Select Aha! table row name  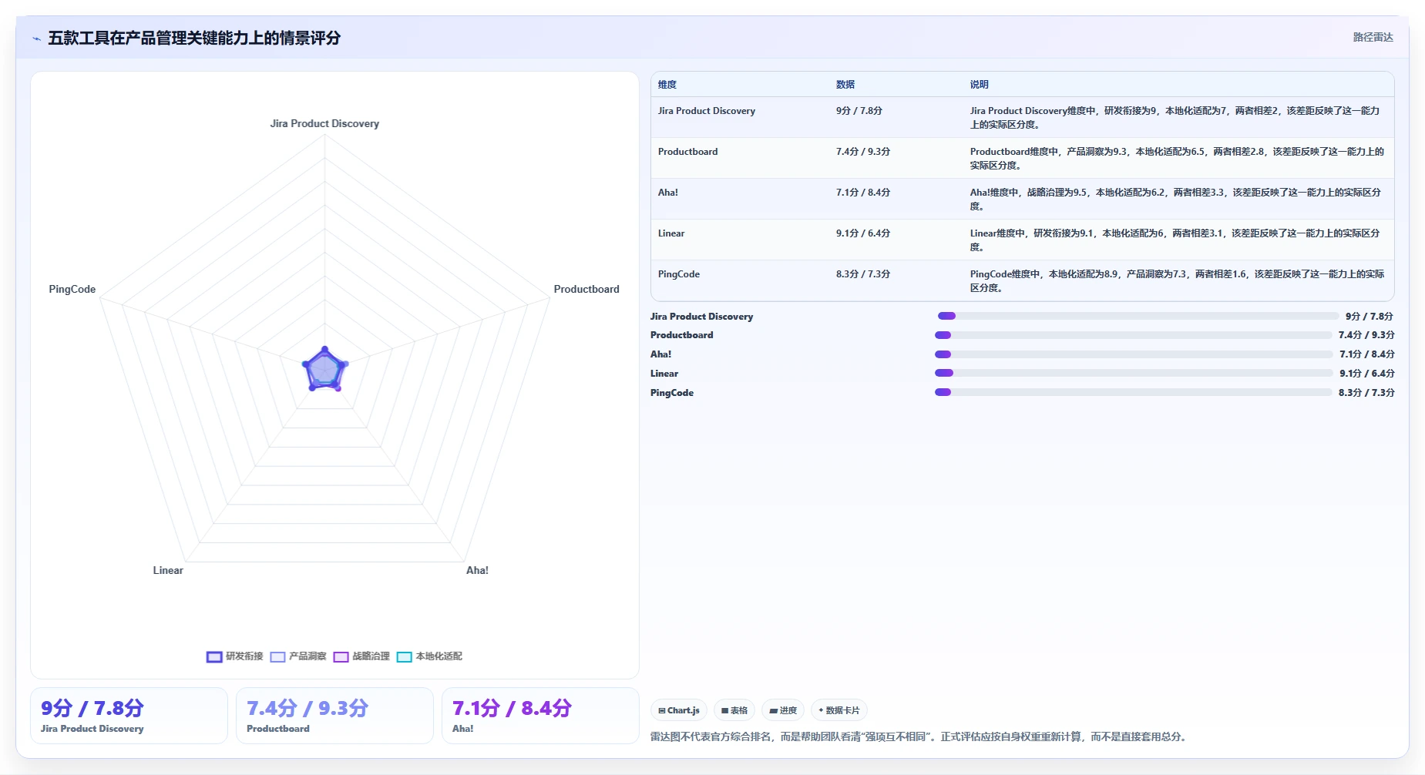(668, 193)
